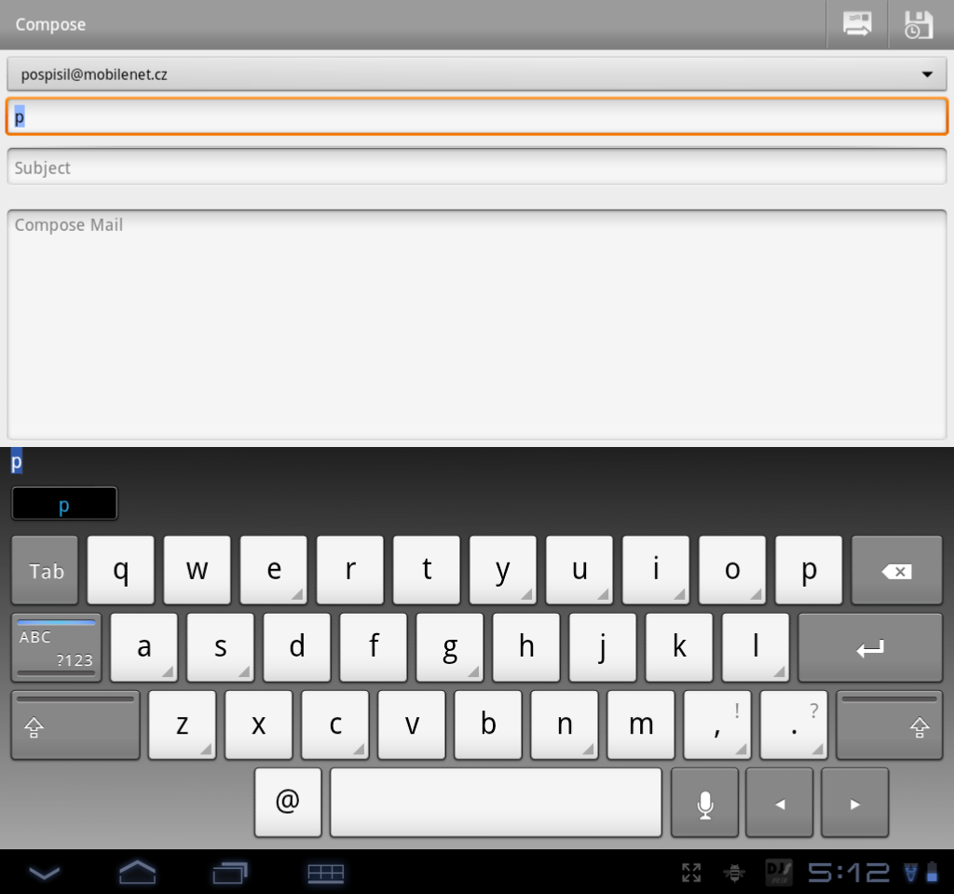Open the DJ R3 status bar icon
This screenshot has width=954, height=894.
[779, 874]
